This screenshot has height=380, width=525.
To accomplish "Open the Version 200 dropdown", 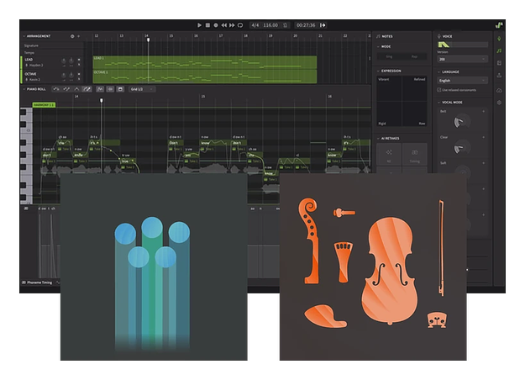I will [x=462, y=60].
